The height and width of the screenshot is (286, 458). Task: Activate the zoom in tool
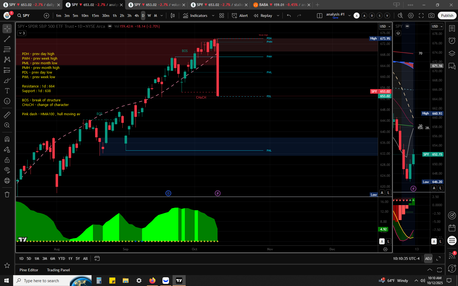(x=7, y=125)
